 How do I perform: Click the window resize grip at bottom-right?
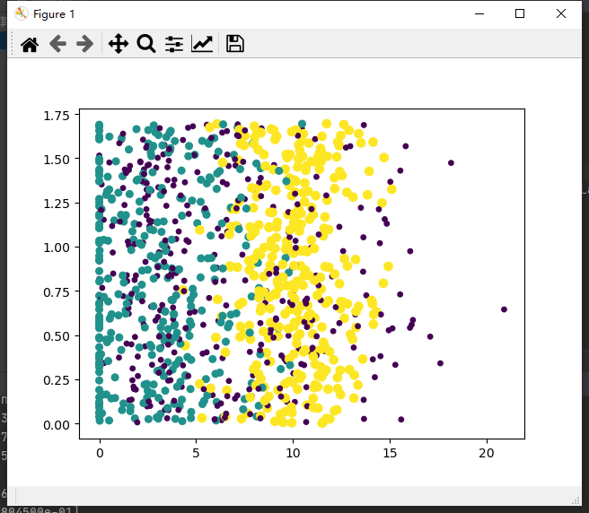(576, 501)
